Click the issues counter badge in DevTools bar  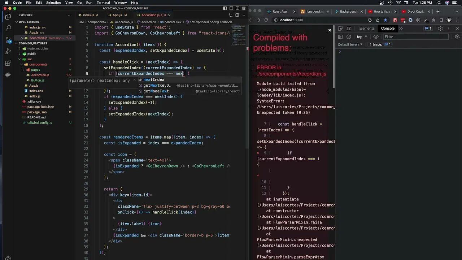coord(428,29)
